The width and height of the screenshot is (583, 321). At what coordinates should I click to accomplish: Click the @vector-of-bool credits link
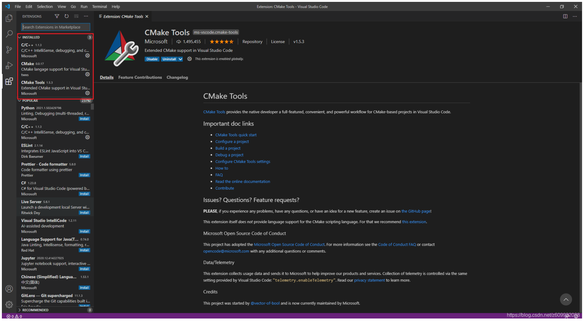265,303
